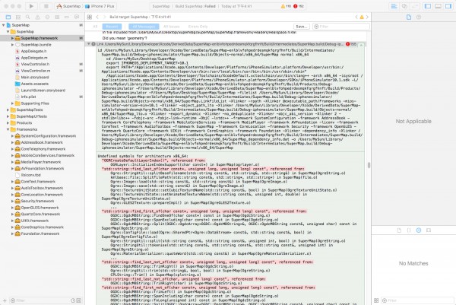Screen dimensions: 456x305
Task: Open the Test navigator icon
Action: [x=47, y=17]
